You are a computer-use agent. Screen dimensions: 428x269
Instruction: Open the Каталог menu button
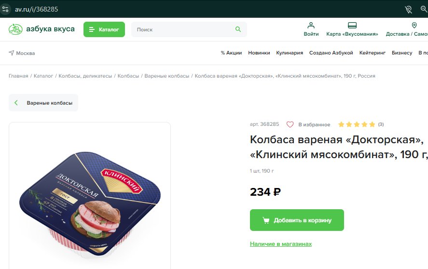(104, 29)
